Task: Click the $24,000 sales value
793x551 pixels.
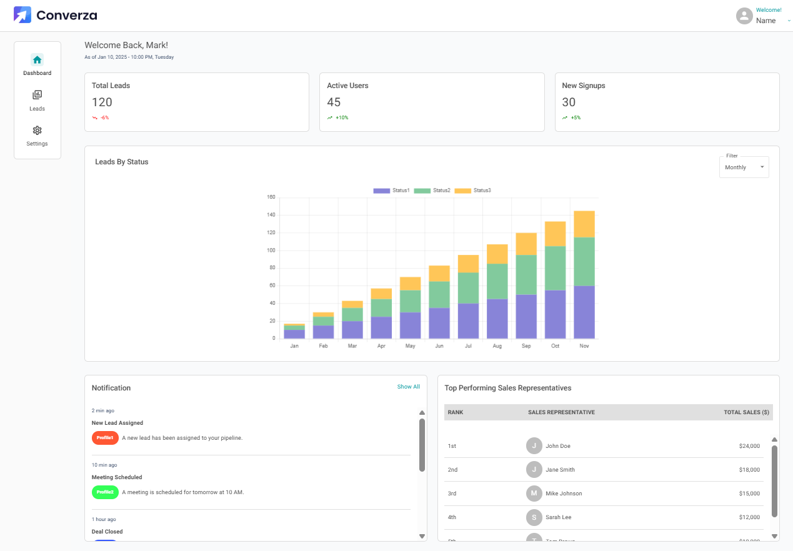Action: coord(749,446)
